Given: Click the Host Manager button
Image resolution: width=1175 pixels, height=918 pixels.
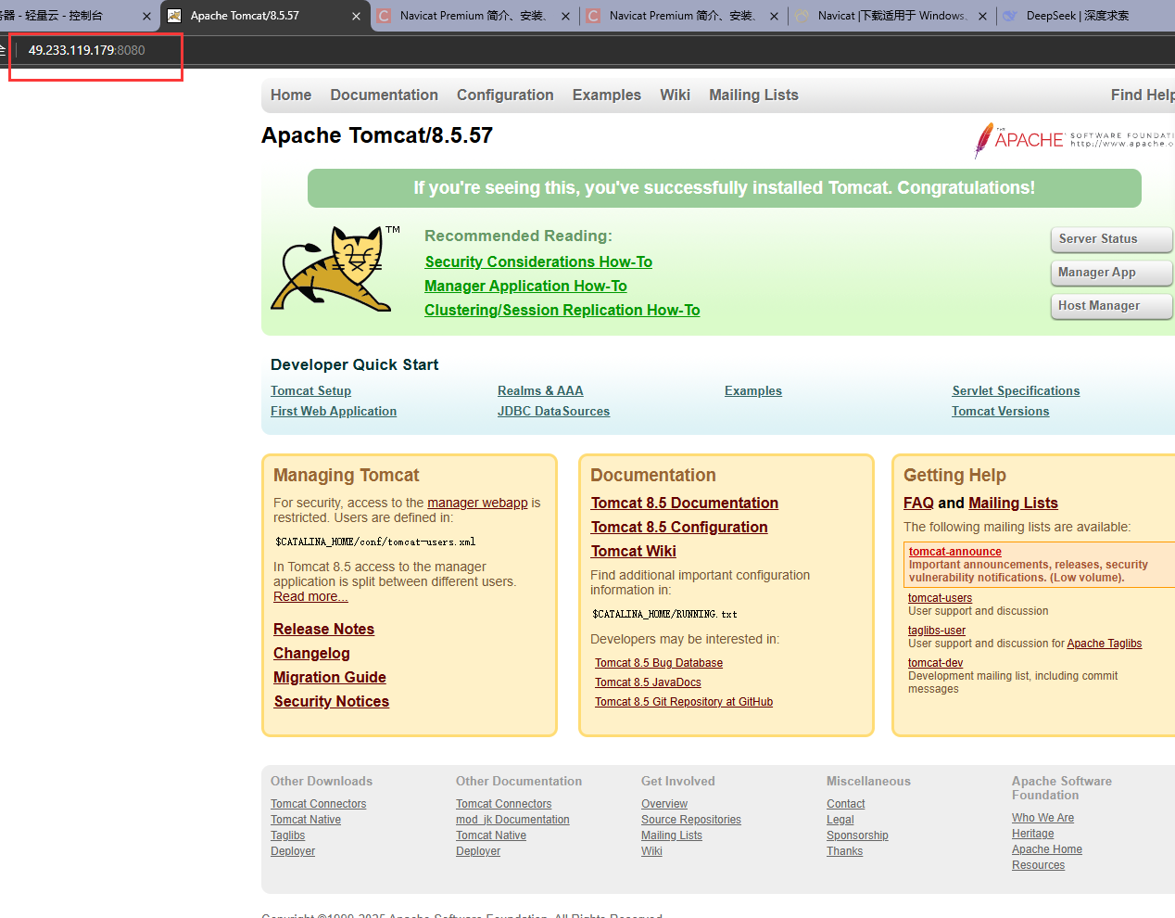Looking at the screenshot, I should point(1112,306).
